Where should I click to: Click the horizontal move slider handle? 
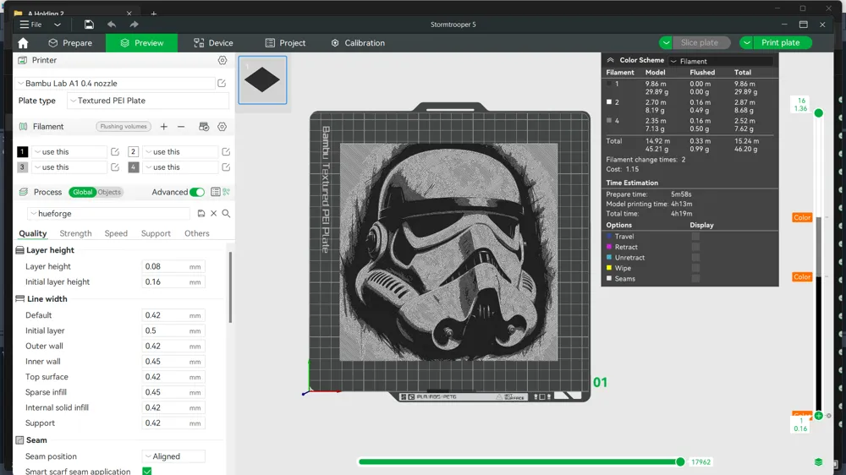[680, 462]
